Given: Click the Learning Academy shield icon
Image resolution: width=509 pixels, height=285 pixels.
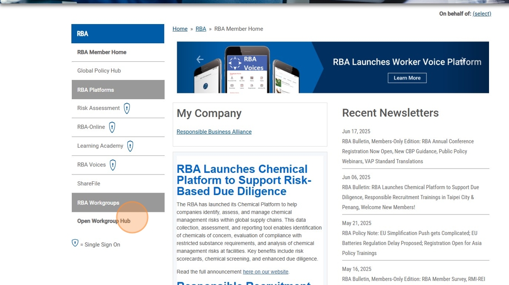Looking at the screenshot, I should [x=130, y=146].
